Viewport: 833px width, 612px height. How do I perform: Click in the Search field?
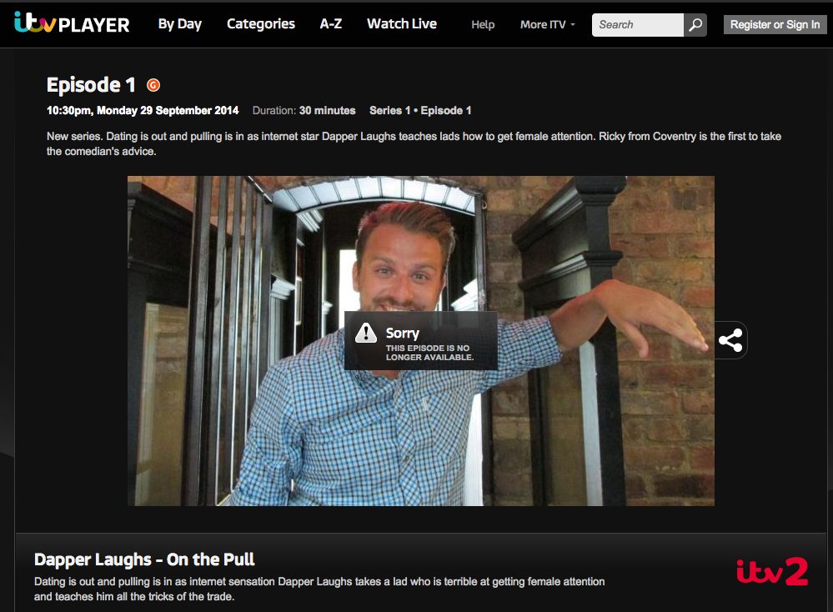point(638,24)
